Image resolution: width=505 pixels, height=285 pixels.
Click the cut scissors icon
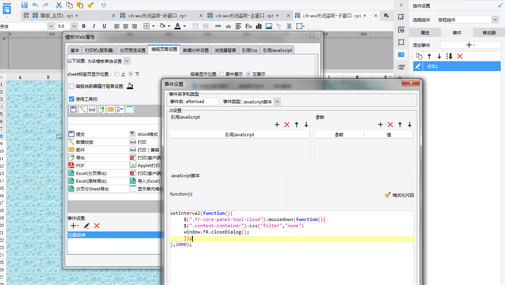pos(59,5)
